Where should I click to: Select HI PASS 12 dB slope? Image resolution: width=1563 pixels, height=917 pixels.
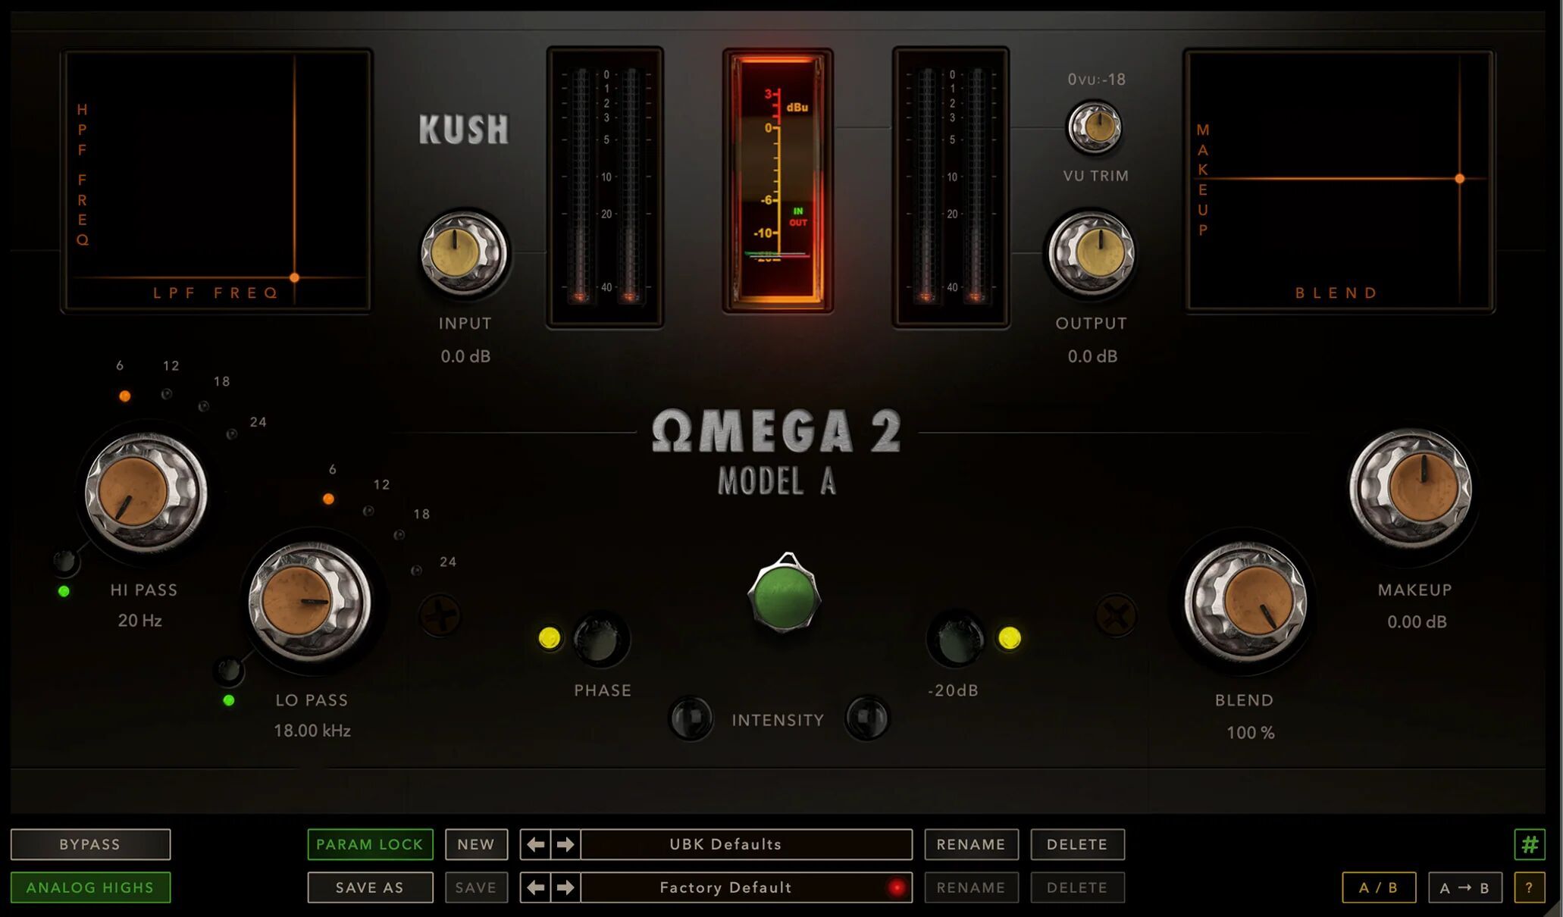(167, 394)
